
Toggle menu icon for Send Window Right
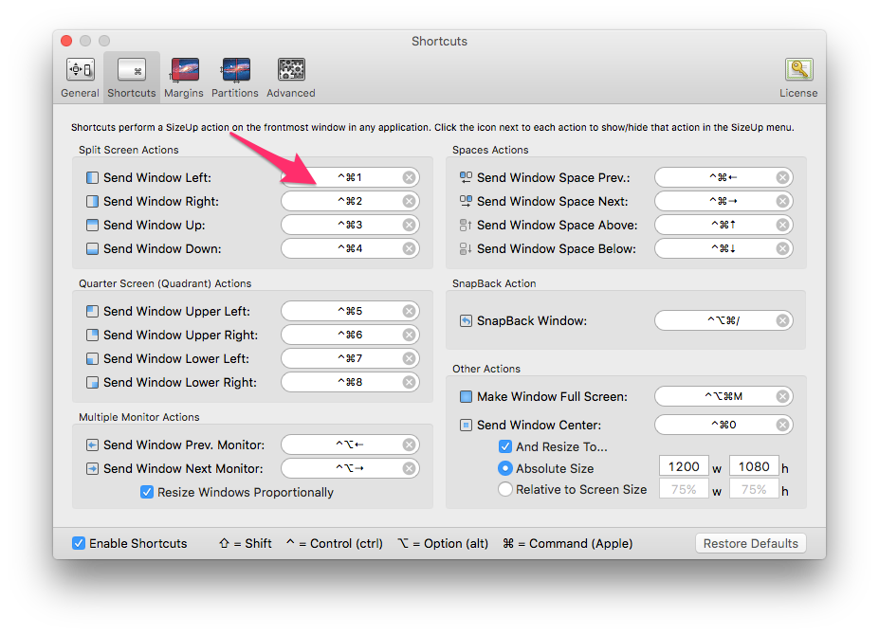tap(93, 201)
